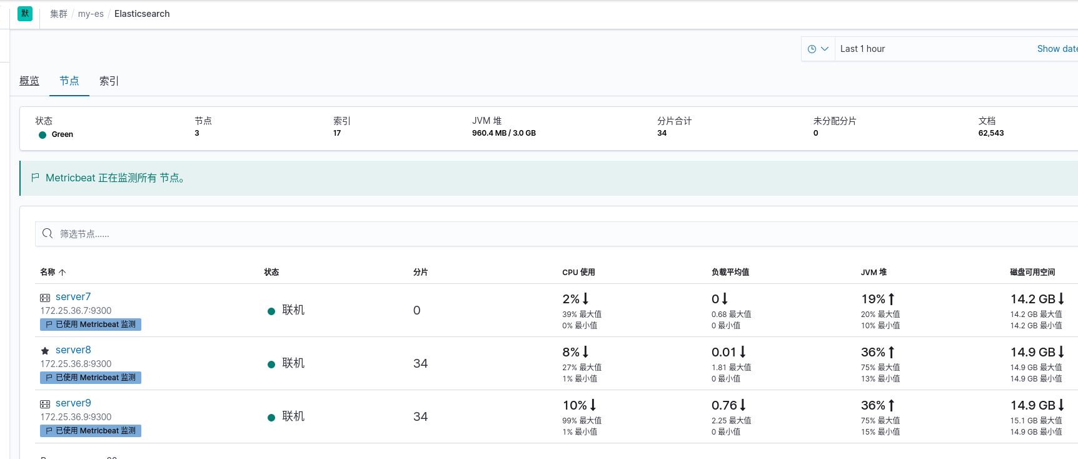This screenshot has width=1078, height=459.
Task: Click the address 172.25.36.9:9300
Action: [x=76, y=417]
